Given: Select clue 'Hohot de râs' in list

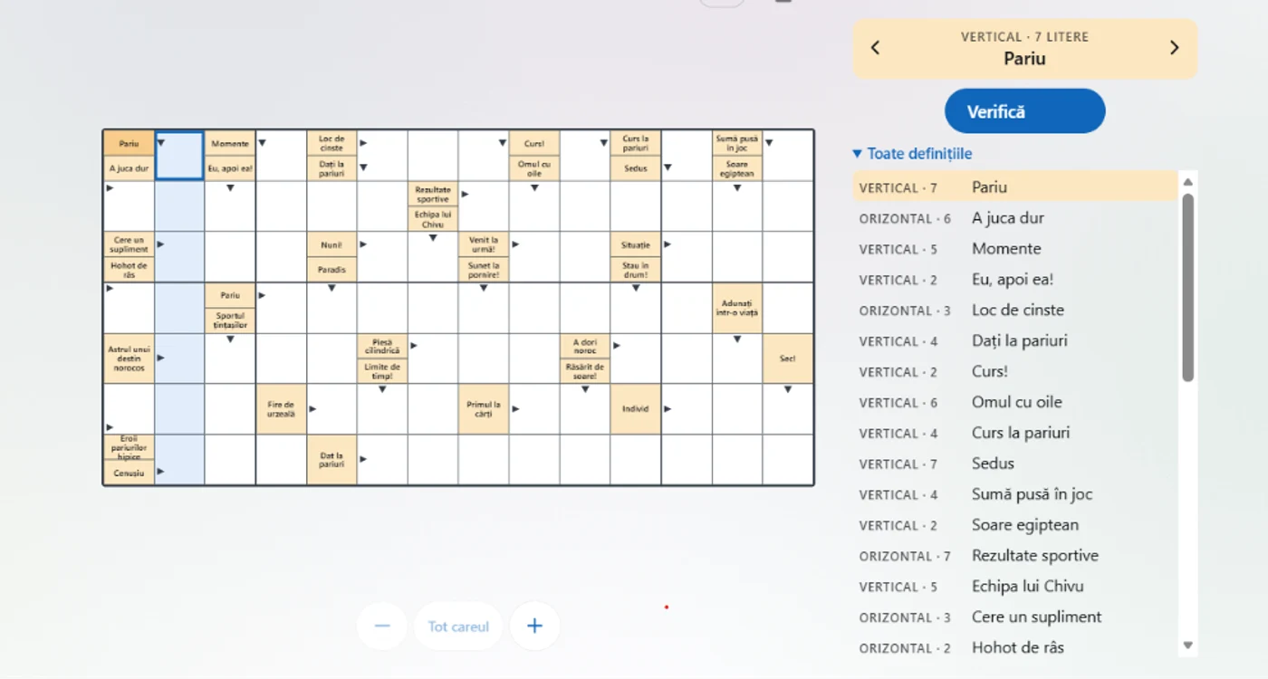Looking at the screenshot, I should [1014, 648].
